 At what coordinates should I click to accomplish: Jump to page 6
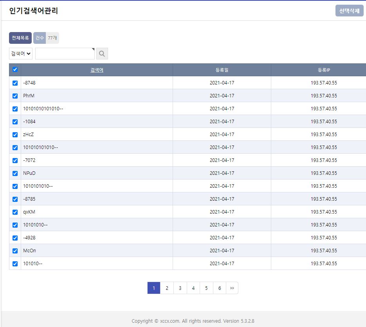(x=220, y=288)
